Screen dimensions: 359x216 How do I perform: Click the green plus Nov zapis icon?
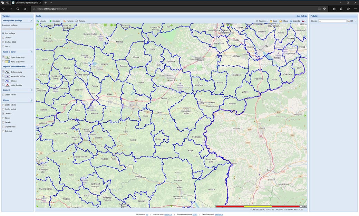click(51, 21)
